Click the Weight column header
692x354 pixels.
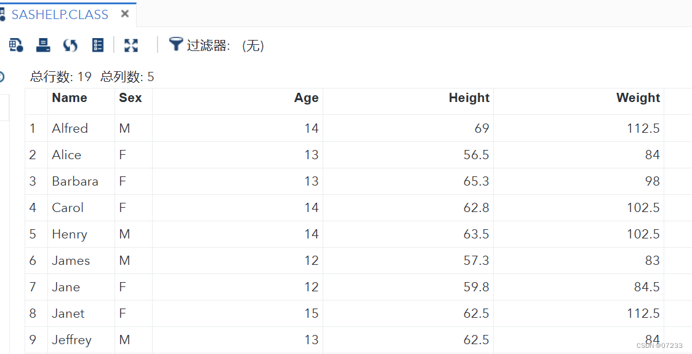click(638, 98)
